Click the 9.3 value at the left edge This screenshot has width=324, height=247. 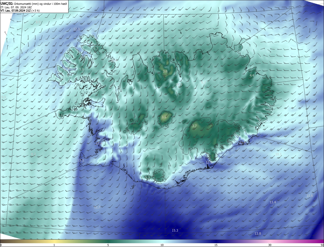[x=4, y=97]
